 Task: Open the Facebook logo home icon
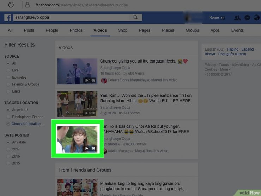[8, 18]
